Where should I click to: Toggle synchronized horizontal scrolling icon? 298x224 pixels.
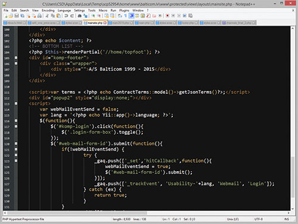(112, 16)
